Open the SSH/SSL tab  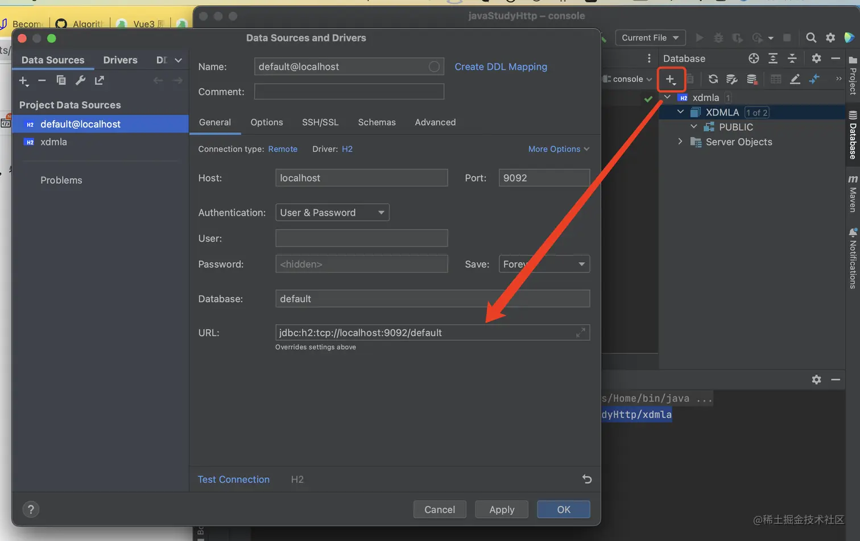[x=320, y=122]
